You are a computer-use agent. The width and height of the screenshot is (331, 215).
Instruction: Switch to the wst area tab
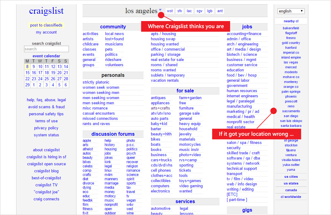click(x=170, y=11)
